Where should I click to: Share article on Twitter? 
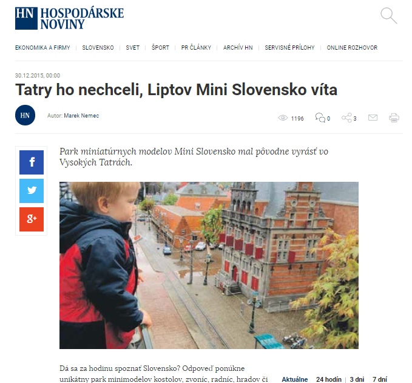32,191
